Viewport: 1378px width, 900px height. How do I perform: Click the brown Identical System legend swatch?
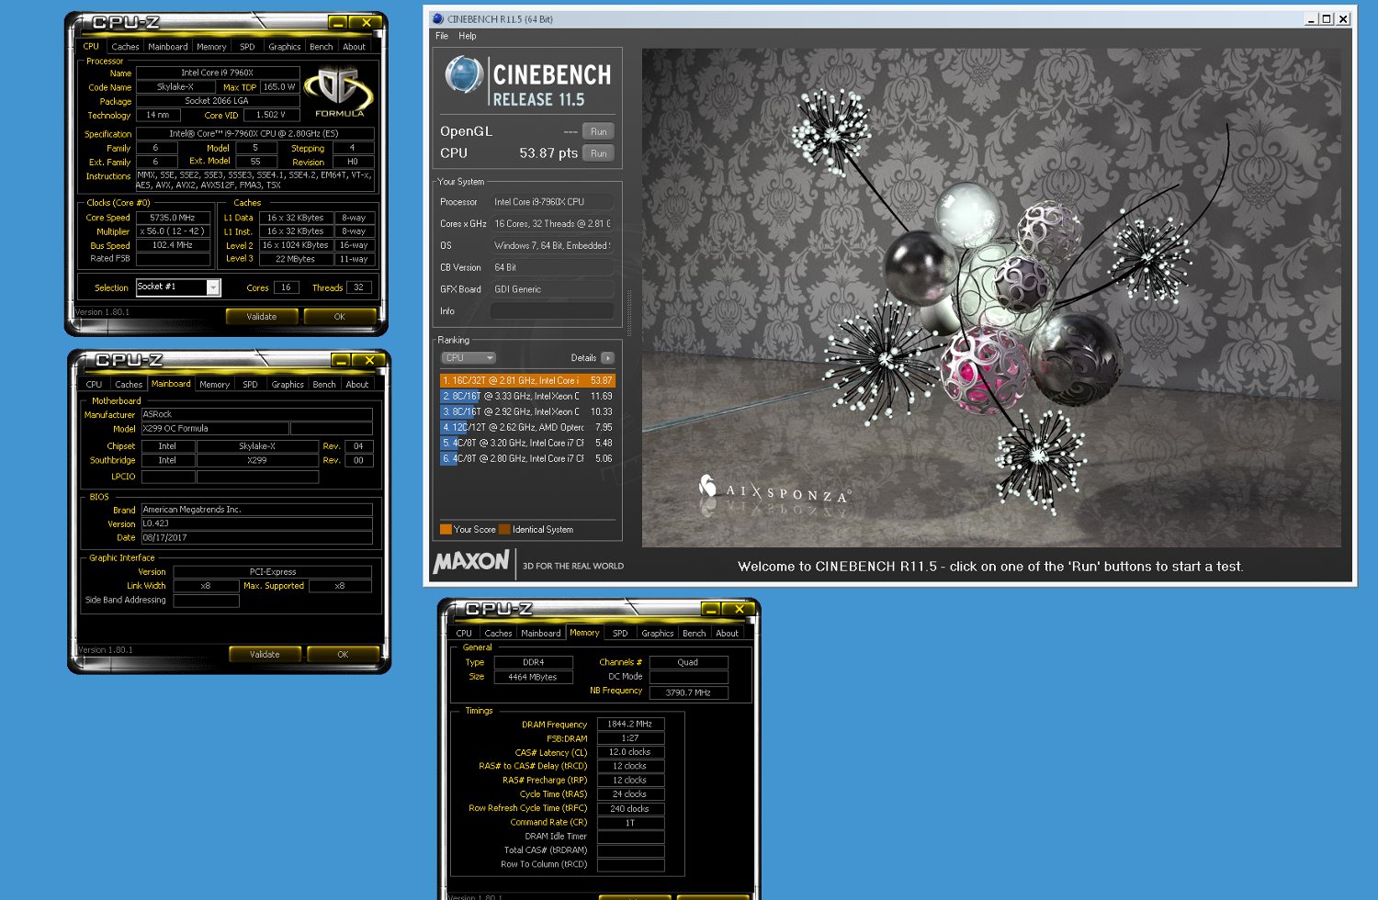504,529
